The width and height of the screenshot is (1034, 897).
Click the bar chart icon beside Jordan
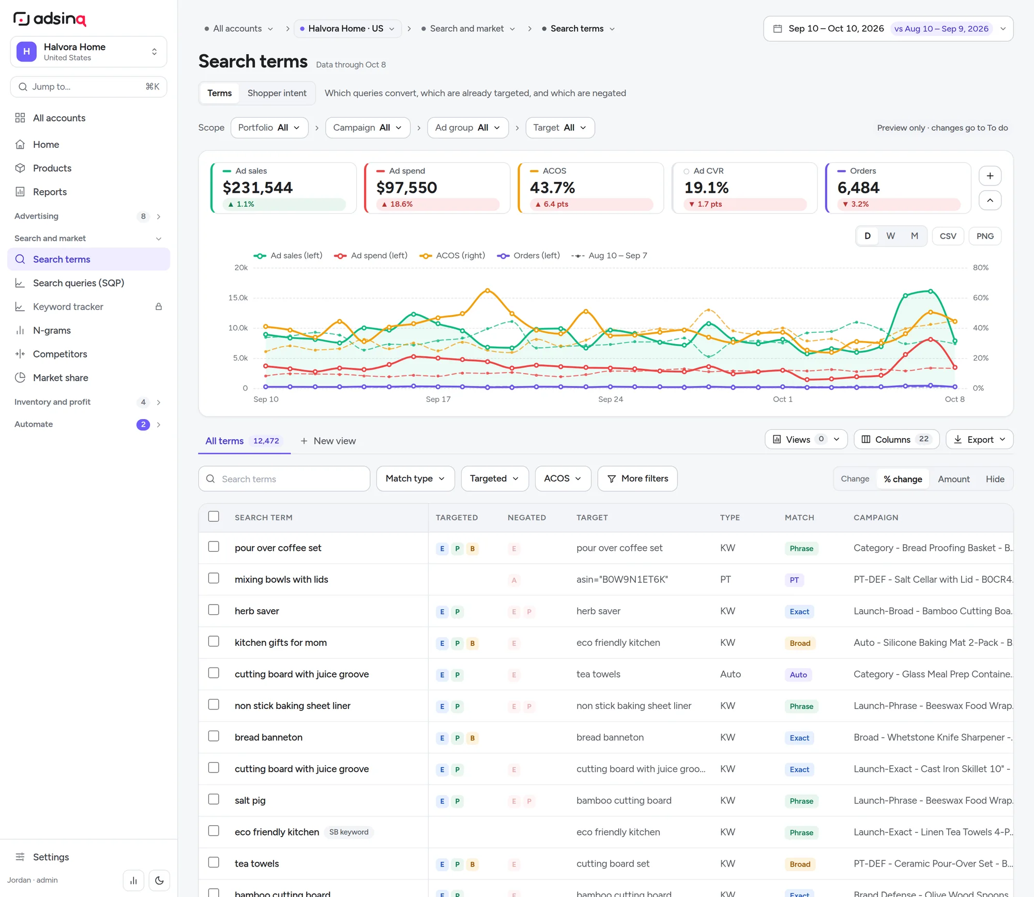pos(133,881)
